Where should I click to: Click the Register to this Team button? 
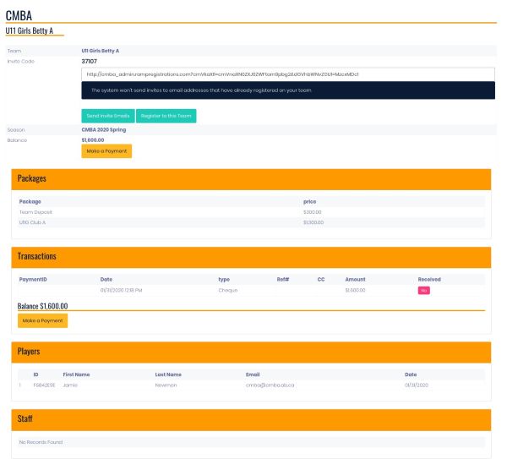(166, 116)
